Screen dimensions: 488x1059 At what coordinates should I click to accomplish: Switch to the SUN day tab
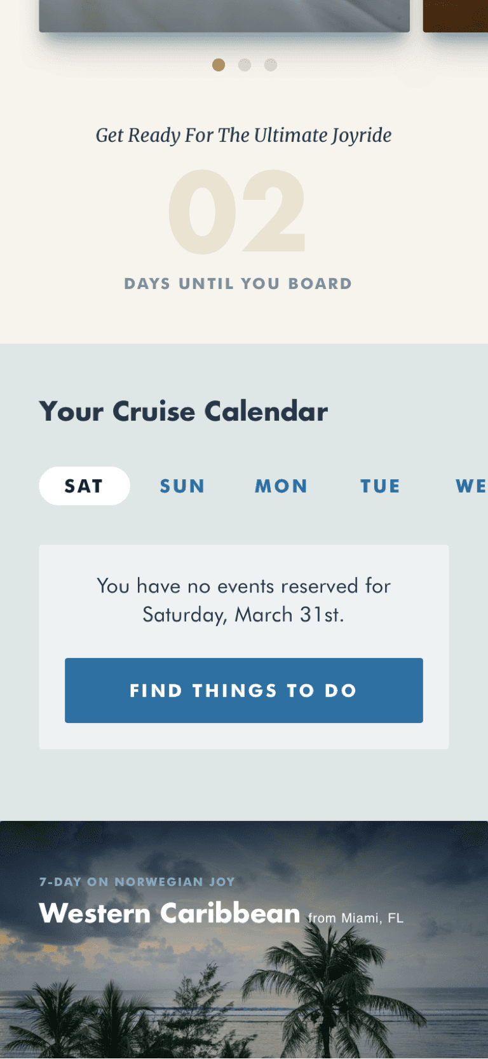(x=182, y=486)
